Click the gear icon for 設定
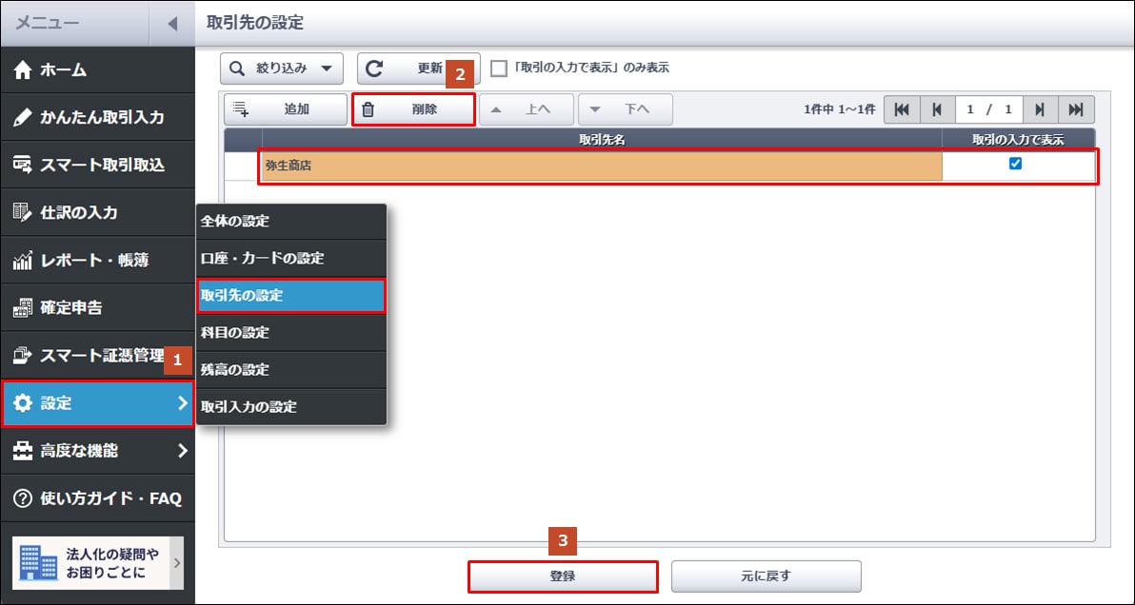Viewport: 1135px width, 605px height. (x=23, y=403)
